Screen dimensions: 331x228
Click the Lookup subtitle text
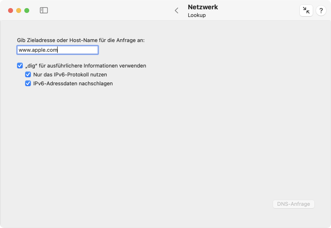(x=197, y=15)
